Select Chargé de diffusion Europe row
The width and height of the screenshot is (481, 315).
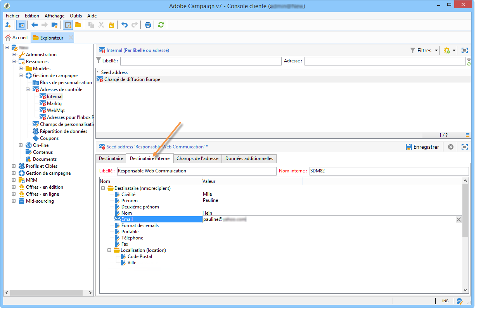point(283,79)
